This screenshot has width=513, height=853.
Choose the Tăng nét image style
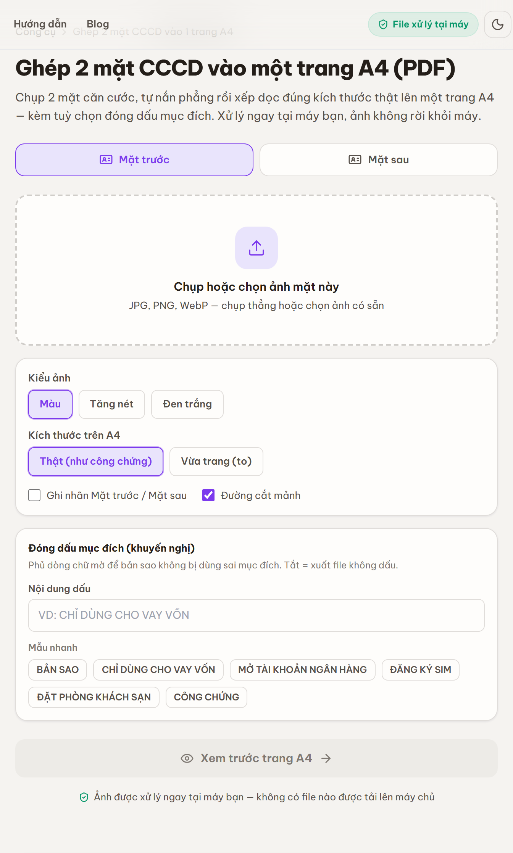point(112,404)
